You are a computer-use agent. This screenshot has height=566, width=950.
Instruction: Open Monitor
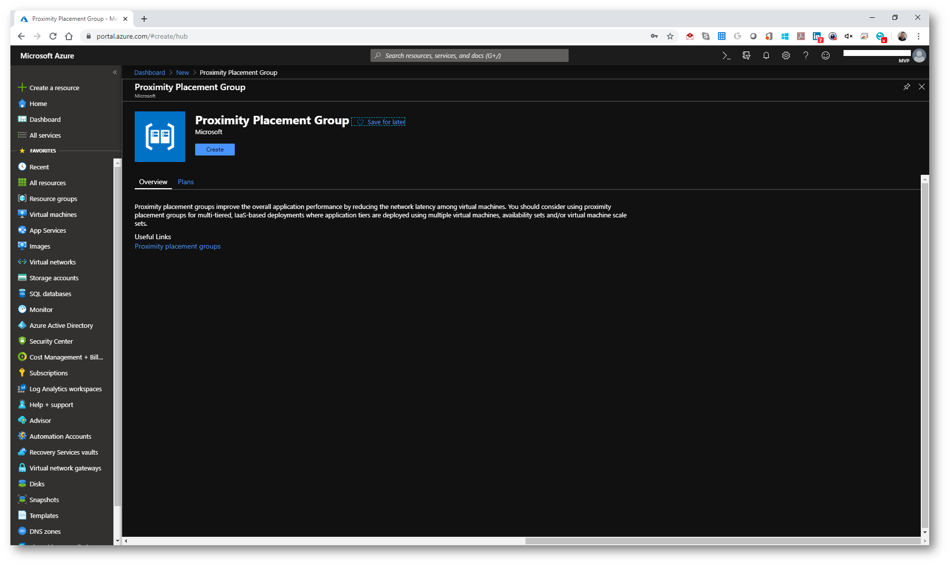[41, 309]
